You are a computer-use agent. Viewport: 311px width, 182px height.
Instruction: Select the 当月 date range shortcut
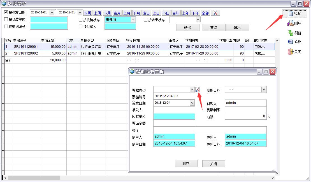pyautogui.click(x=117, y=13)
